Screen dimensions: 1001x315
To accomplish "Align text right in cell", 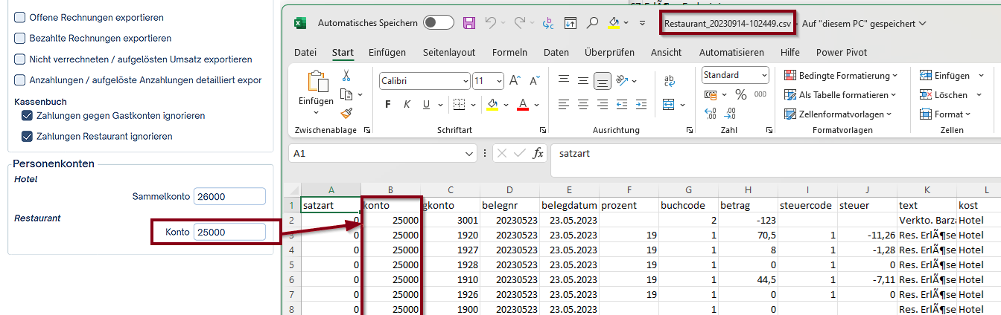I will 603,104.
